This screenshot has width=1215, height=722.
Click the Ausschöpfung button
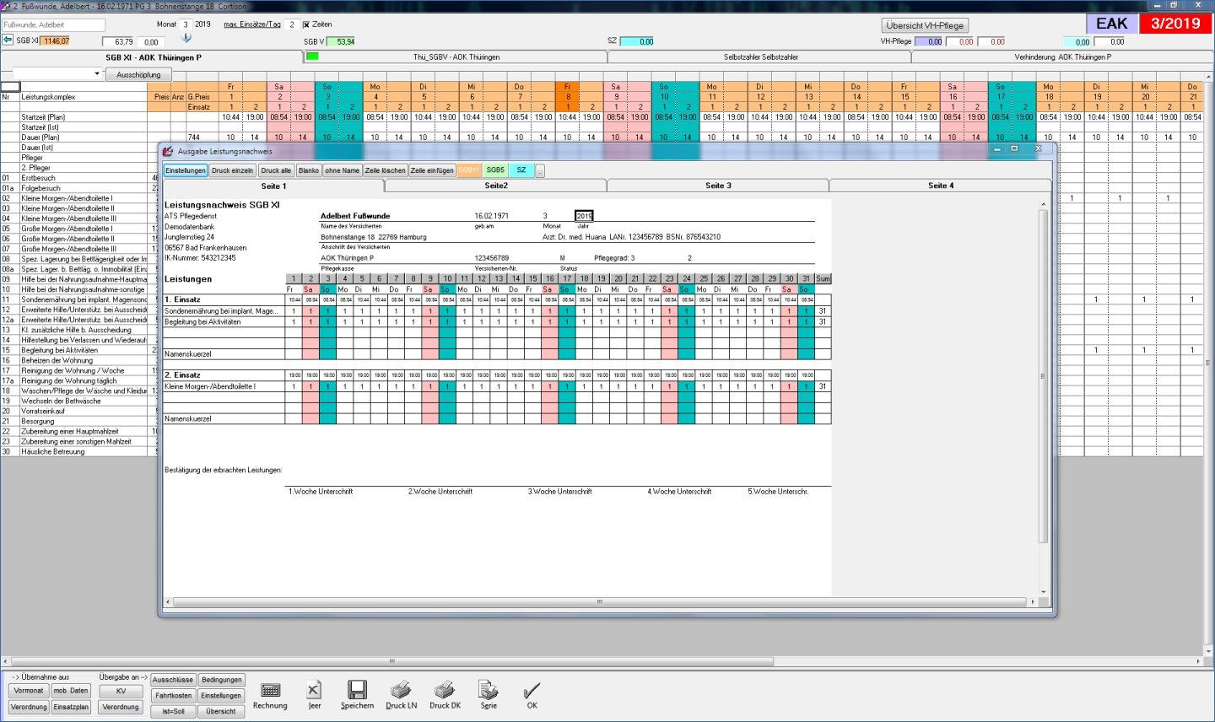coord(139,74)
